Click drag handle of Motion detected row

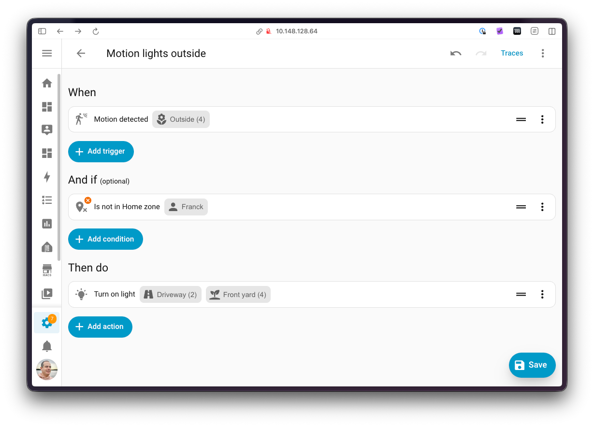click(x=521, y=119)
